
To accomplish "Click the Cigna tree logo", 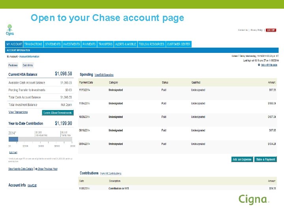I will point(9,30).
